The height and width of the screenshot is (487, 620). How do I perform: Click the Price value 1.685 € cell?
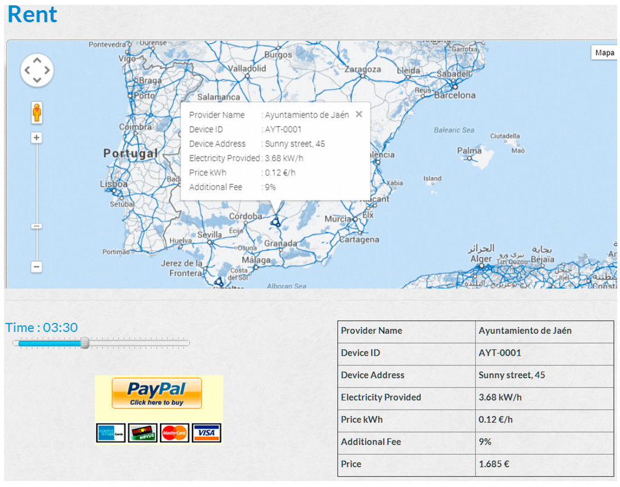(544, 464)
